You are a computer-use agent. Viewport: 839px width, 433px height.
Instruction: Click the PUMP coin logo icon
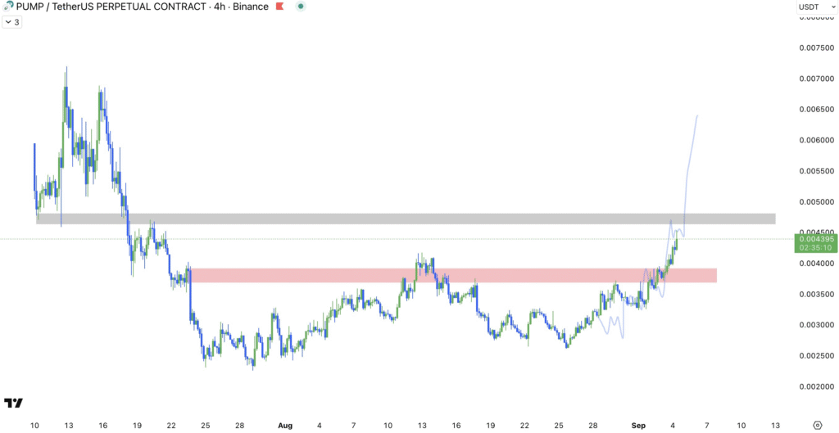[x=9, y=7]
